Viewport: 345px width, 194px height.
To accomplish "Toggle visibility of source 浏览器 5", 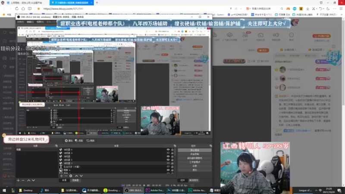I will (x=168, y=160).
